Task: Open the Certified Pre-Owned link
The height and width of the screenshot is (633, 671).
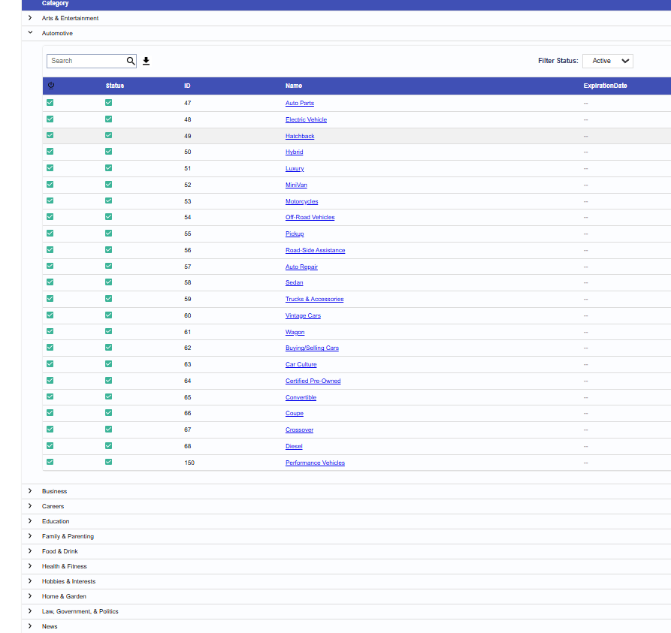Action: [313, 381]
